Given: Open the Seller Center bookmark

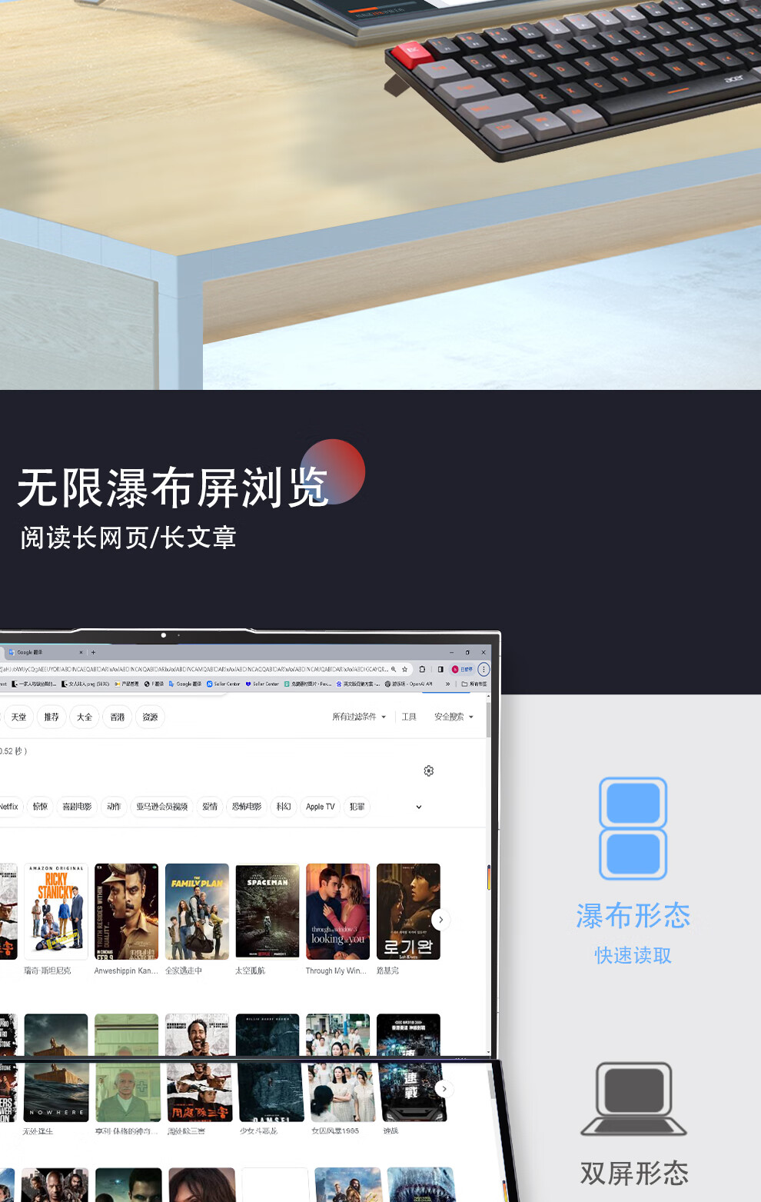Looking at the screenshot, I should point(223,684).
